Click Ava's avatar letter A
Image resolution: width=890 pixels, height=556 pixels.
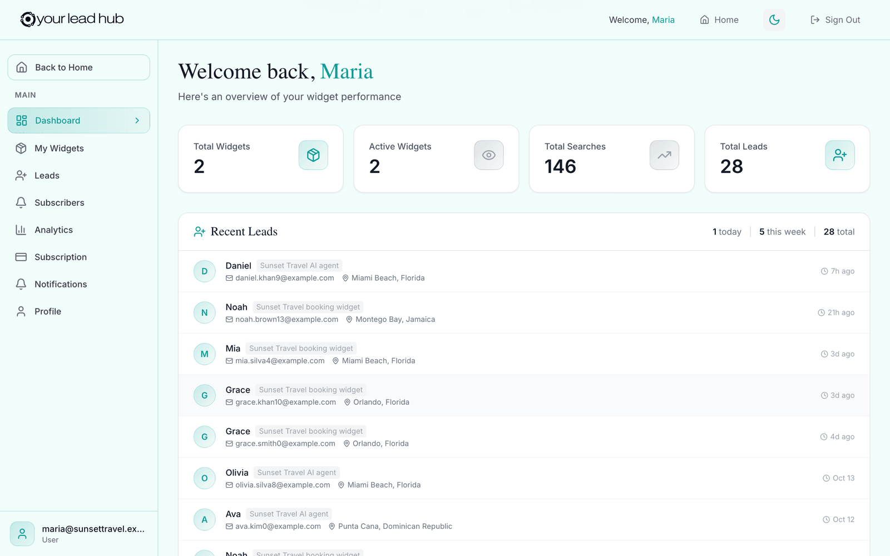pyautogui.click(x=205, y=520)
